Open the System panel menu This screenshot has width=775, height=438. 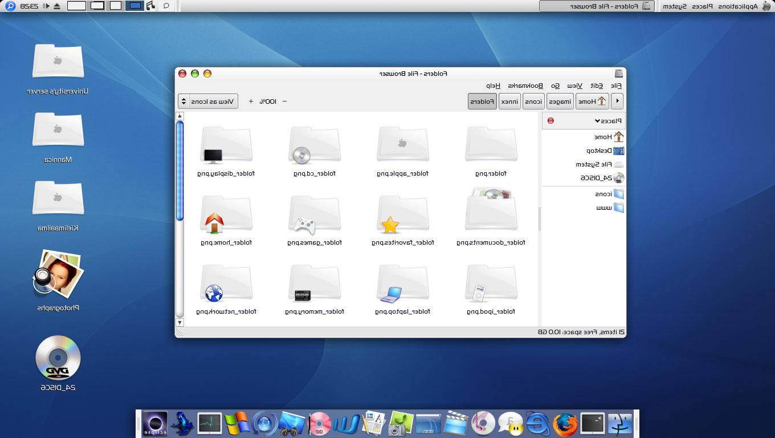[x=674, y=6]
